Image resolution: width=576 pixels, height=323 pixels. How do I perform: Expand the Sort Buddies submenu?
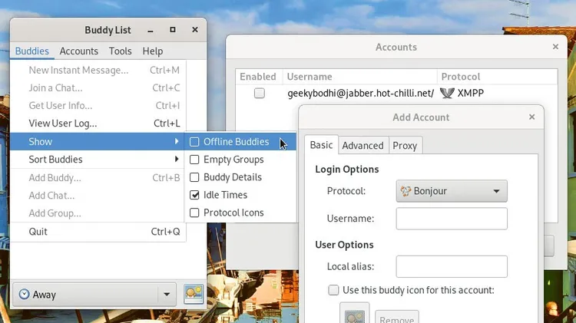click(x=98, y=160)
